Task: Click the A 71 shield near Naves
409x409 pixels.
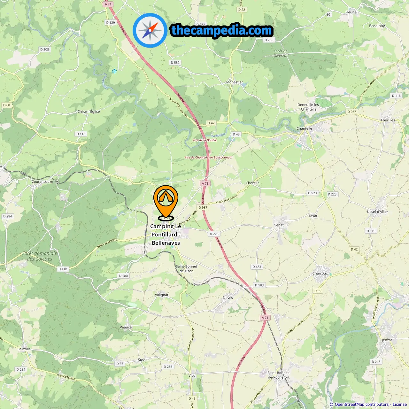Action: (x=265, y=318)
